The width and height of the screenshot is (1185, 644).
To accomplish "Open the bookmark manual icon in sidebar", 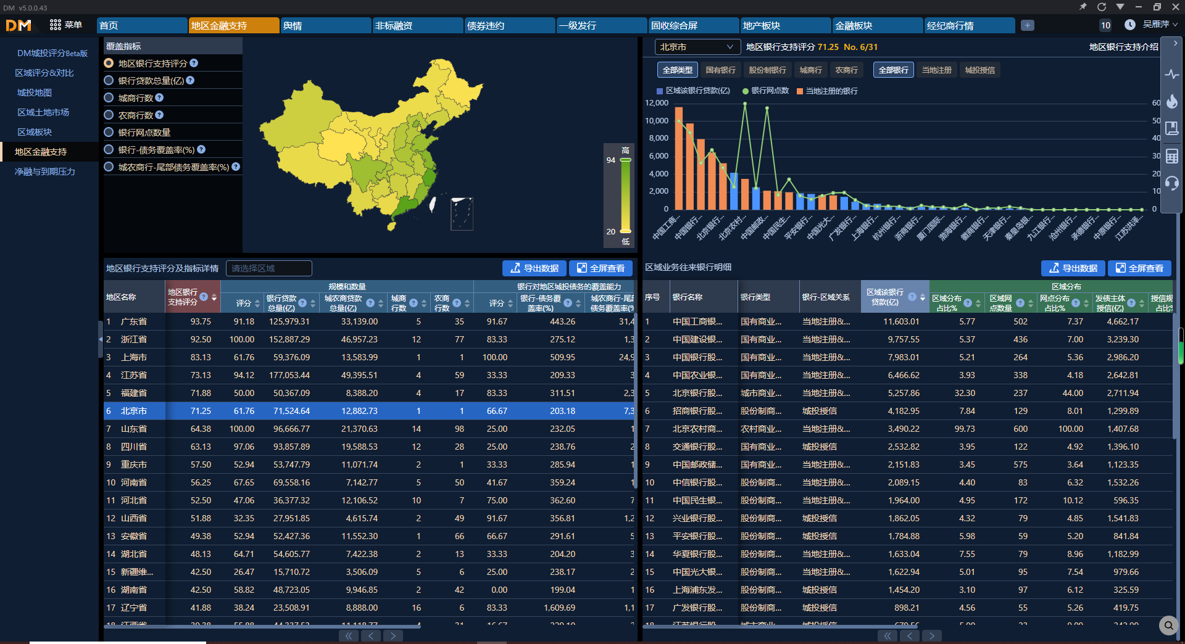I will click(1171, 128).
